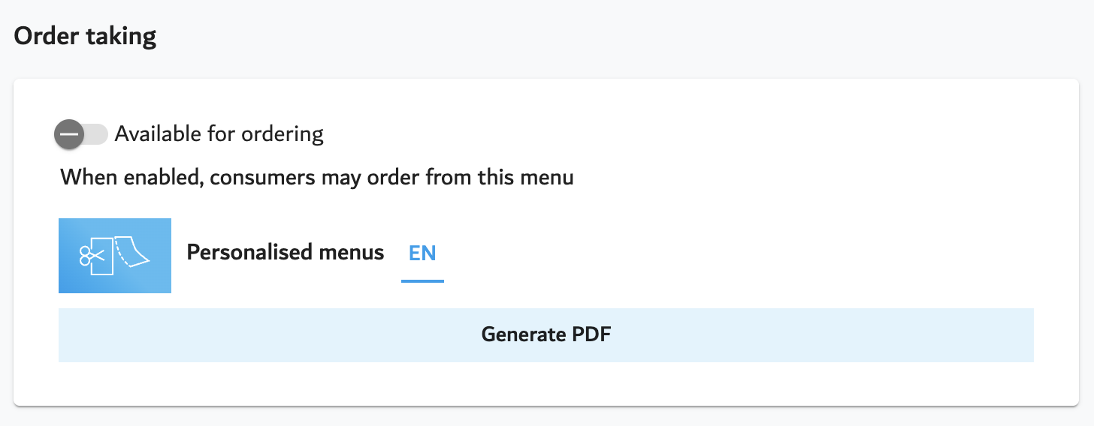Enable the Available for ordering switch

[81, 134]
